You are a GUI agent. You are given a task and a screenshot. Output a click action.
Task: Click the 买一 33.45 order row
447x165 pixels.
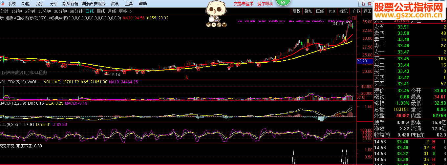pos(410,58)
